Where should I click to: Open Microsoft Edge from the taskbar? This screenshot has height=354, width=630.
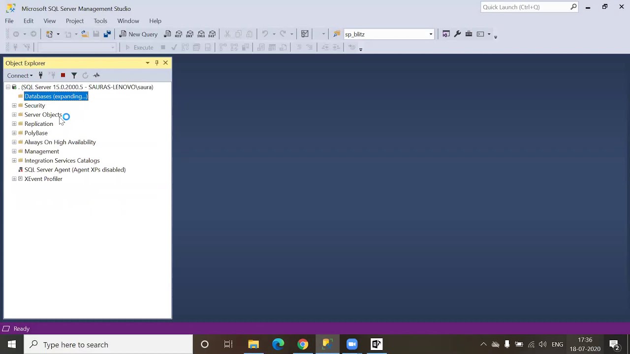(278, 345)
